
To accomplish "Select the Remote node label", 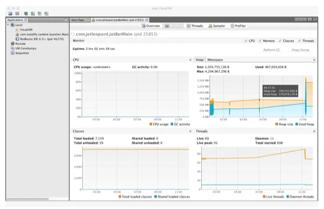I will click(20, 44).
